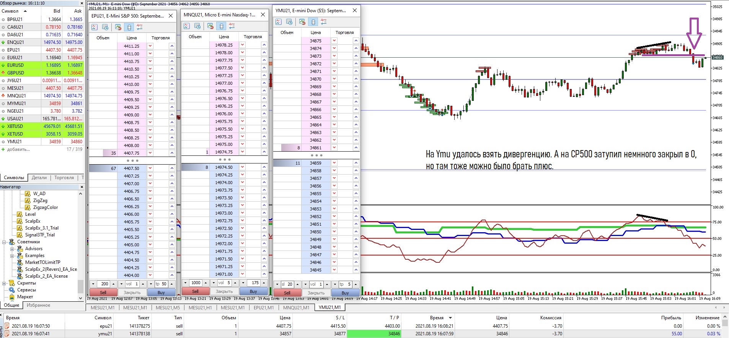Select EURUSD row in Market Watch

[x=42, y=65]
